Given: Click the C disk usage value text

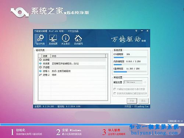Looking at the screenshot, I should point(133,69).
